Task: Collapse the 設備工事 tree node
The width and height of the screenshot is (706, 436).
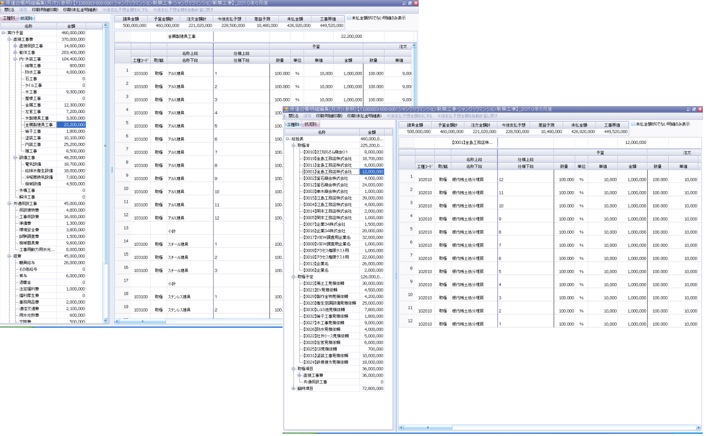Action: (x=15, y=158)
